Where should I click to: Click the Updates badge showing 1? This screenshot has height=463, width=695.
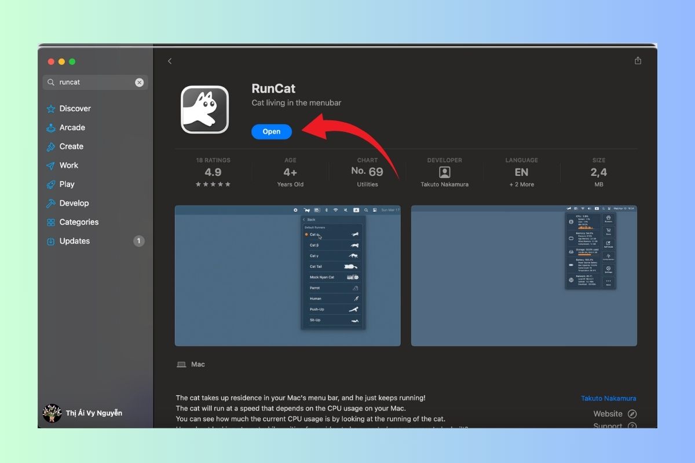(139, 241)
